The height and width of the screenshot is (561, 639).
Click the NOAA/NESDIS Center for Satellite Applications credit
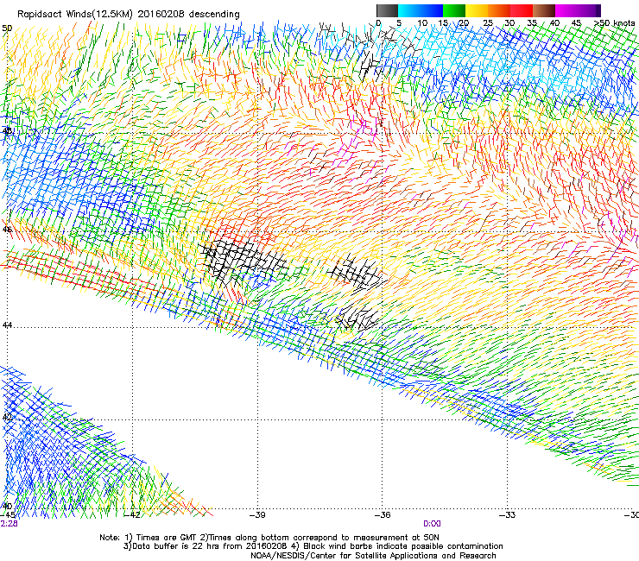point(373,556)
